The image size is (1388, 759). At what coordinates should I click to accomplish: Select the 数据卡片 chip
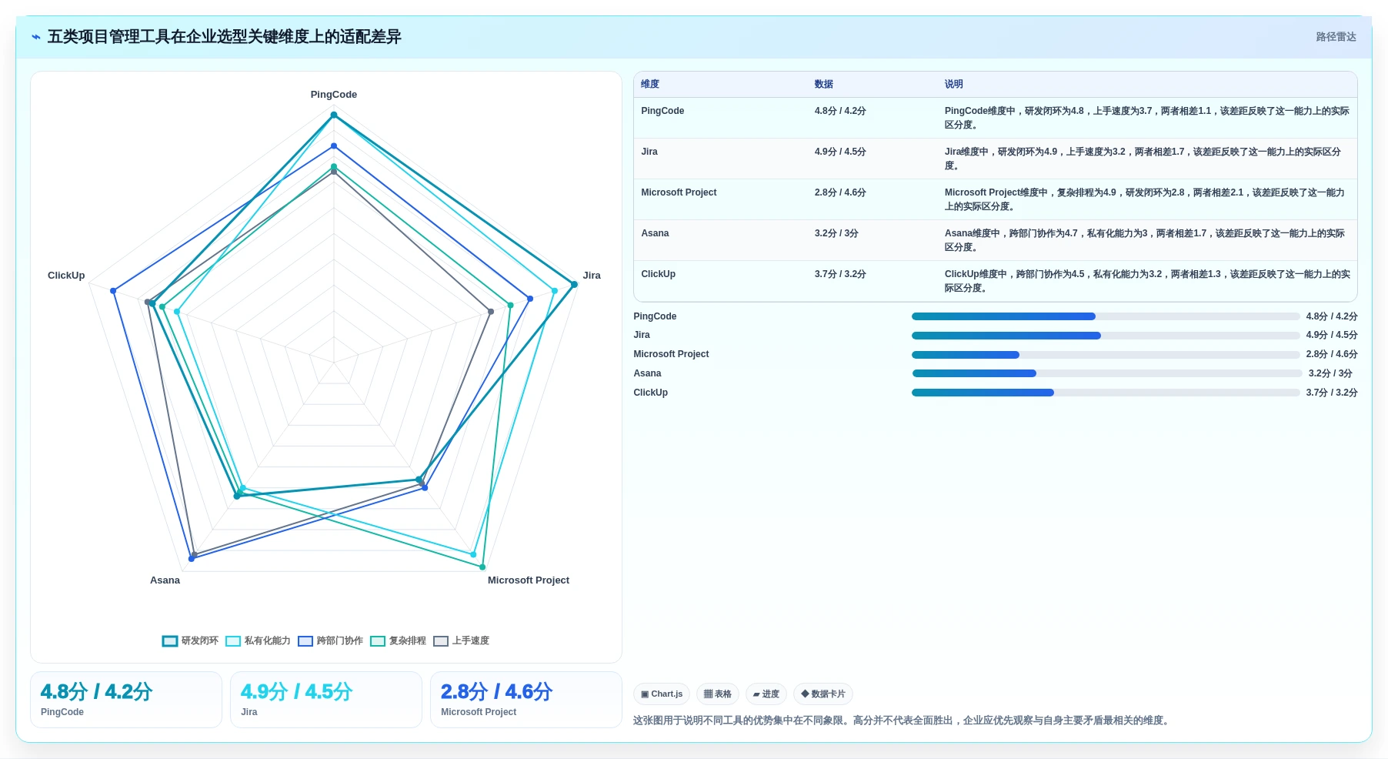[x=823, y=694]
